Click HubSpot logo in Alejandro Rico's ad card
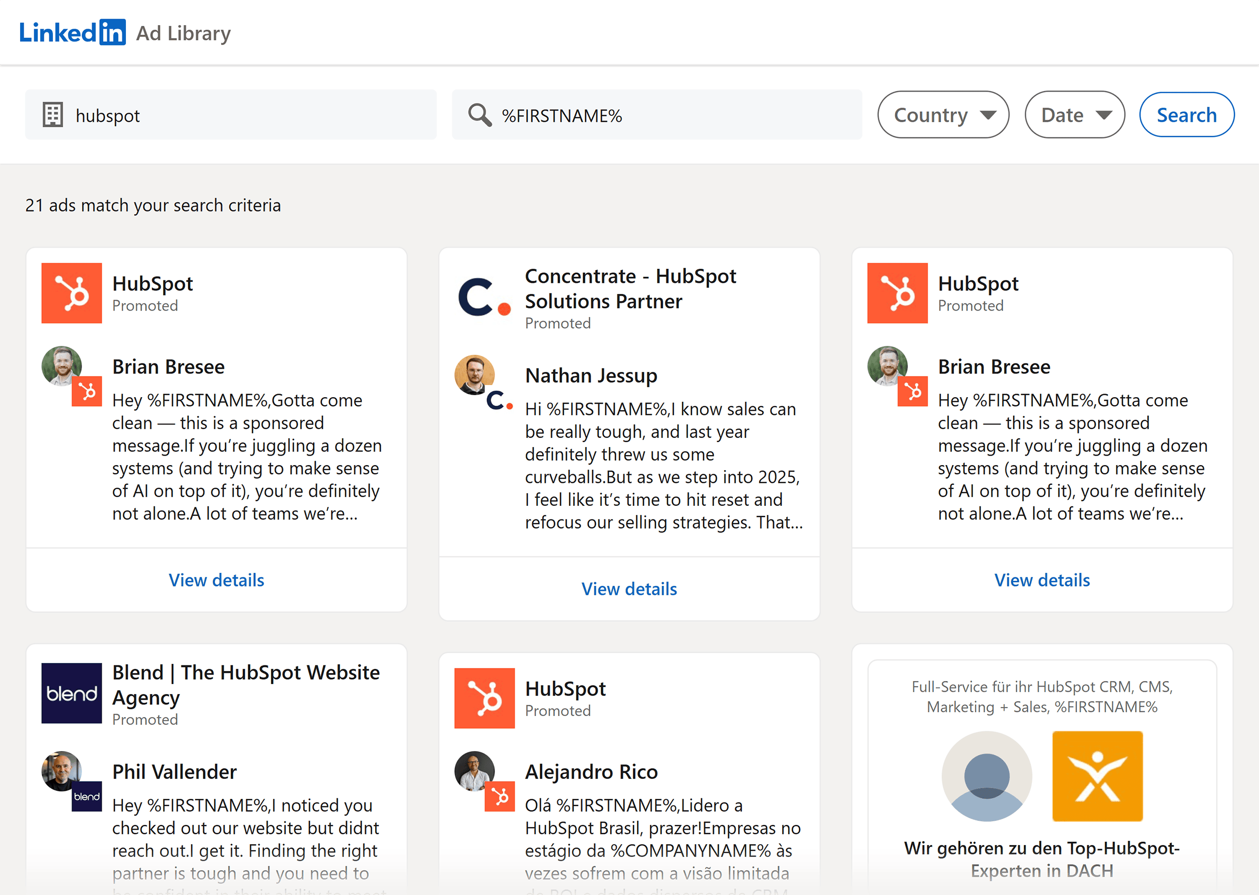Screen dimensions: 1259x895 484,698
